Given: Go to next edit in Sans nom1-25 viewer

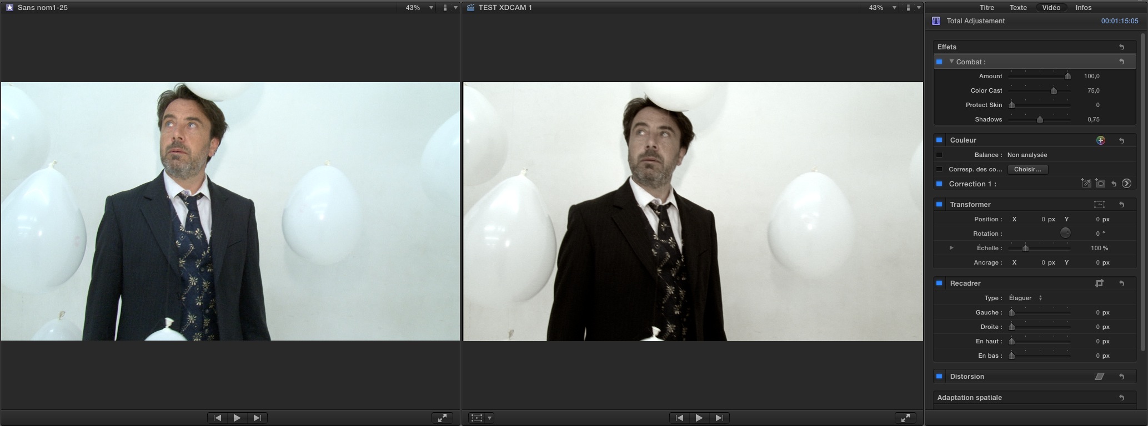Looking at the screenshot, I should [257, 418].
